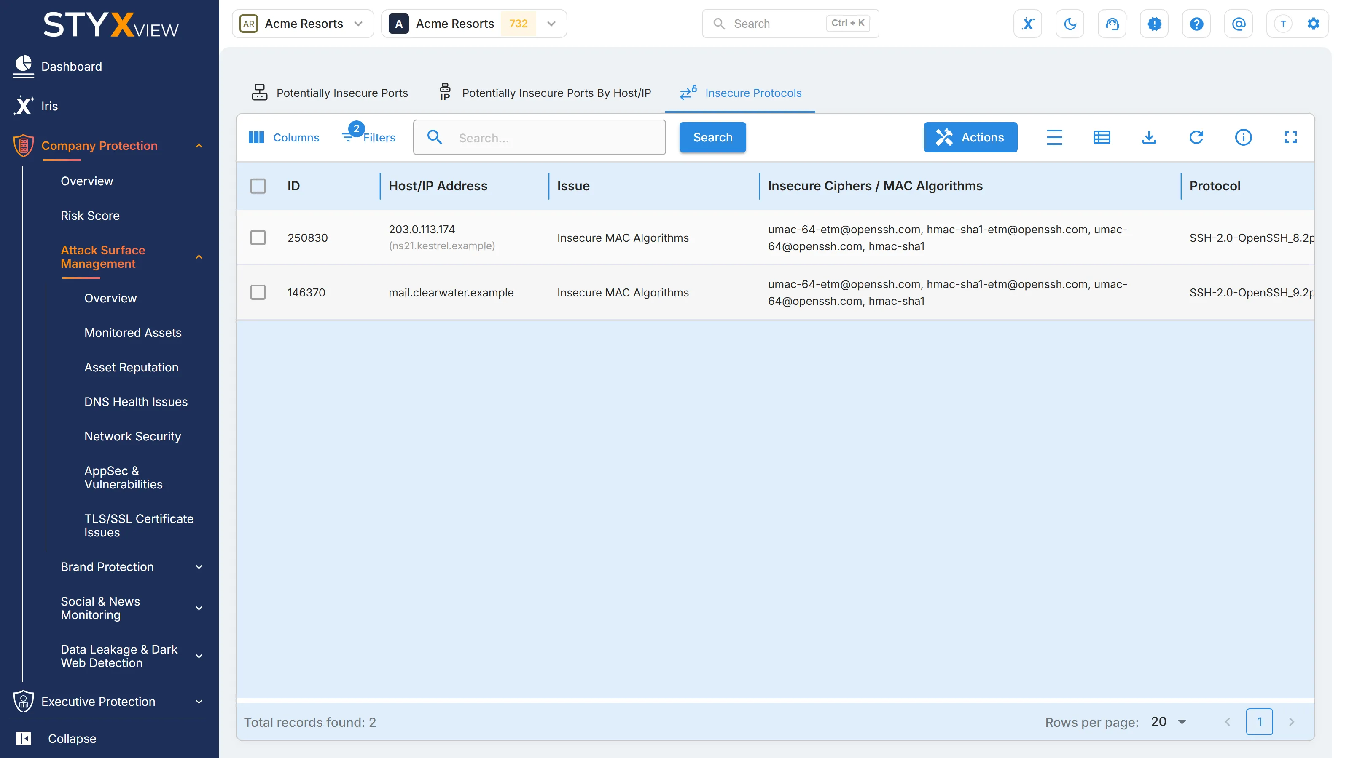Select the Insecure Protocols tab
Image resolution: width=1349 pixels, height=758 pixels.
(x=740, y=93)
